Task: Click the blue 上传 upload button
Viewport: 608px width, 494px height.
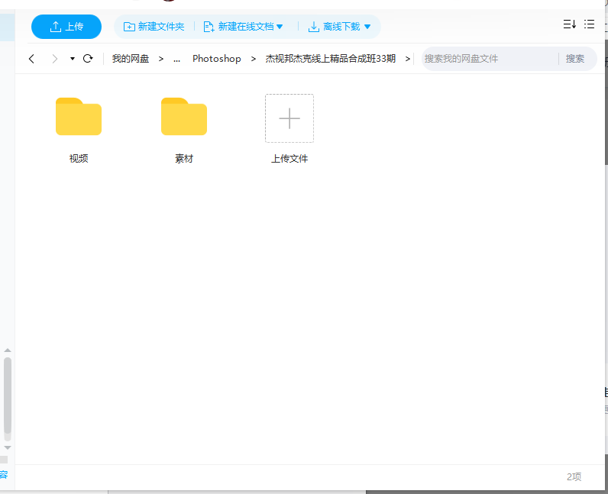Action: (x=66, y=27)
